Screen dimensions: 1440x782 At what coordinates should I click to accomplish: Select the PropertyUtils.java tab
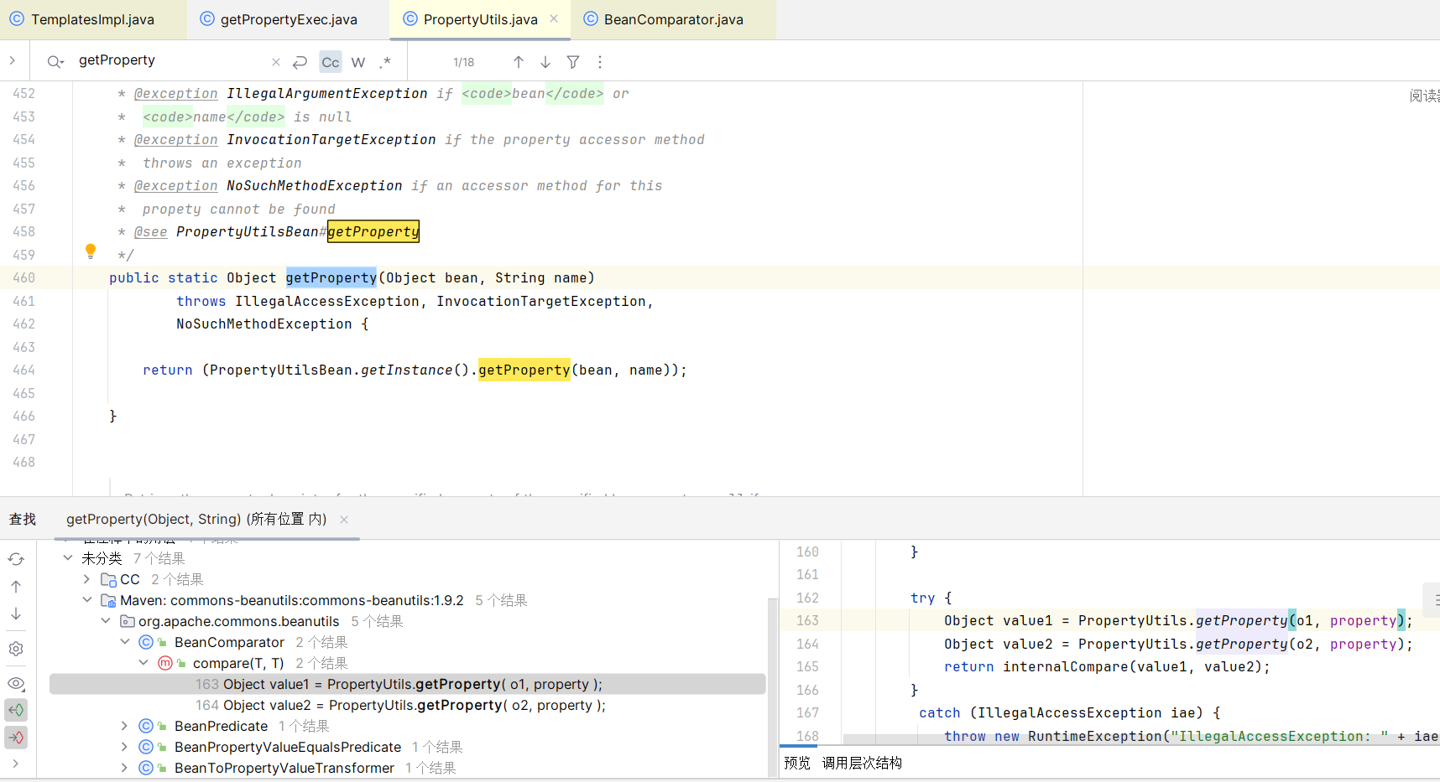click(480, 19)
